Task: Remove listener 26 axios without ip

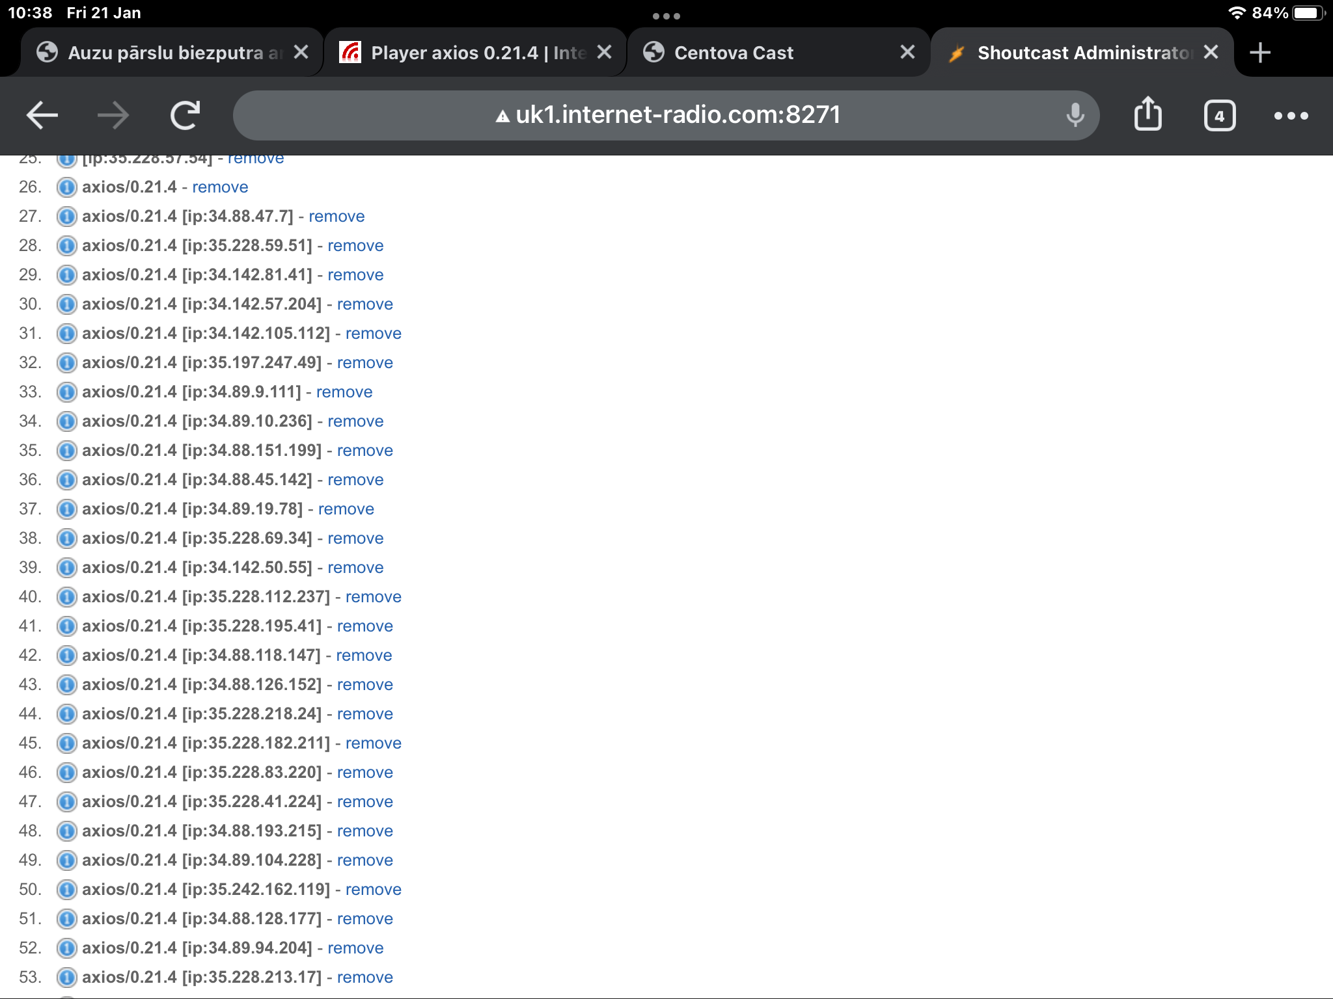Action: [220, 187]
